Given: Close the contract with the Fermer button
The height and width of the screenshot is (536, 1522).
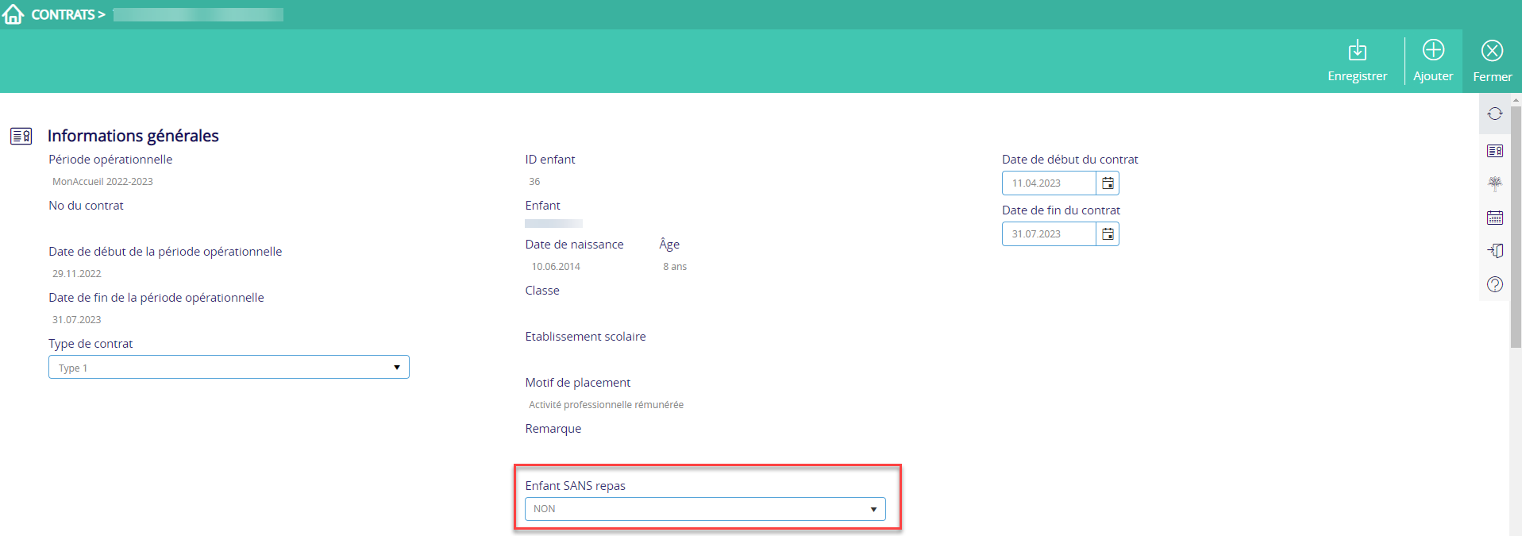Looking at the screenshot, I should click(1492, 61).
